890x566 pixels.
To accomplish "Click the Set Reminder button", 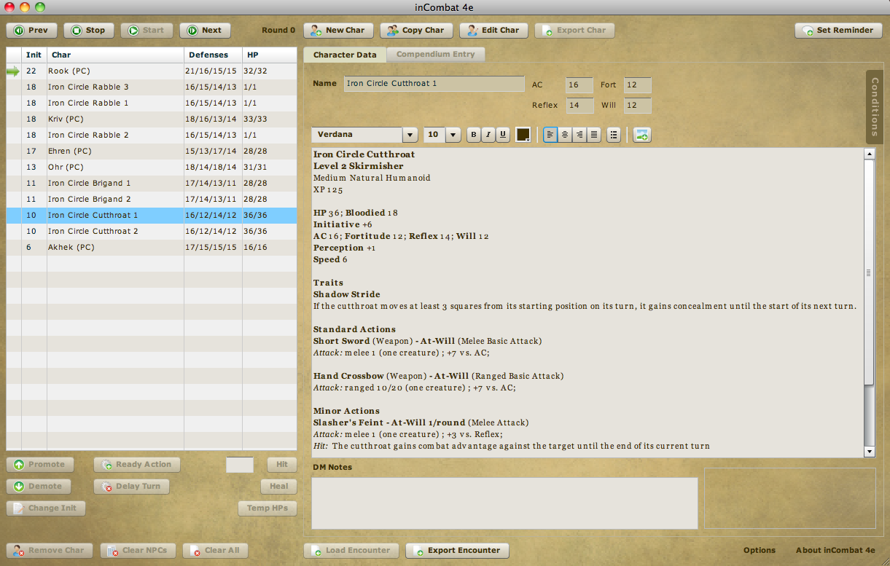I will [838, 31].
